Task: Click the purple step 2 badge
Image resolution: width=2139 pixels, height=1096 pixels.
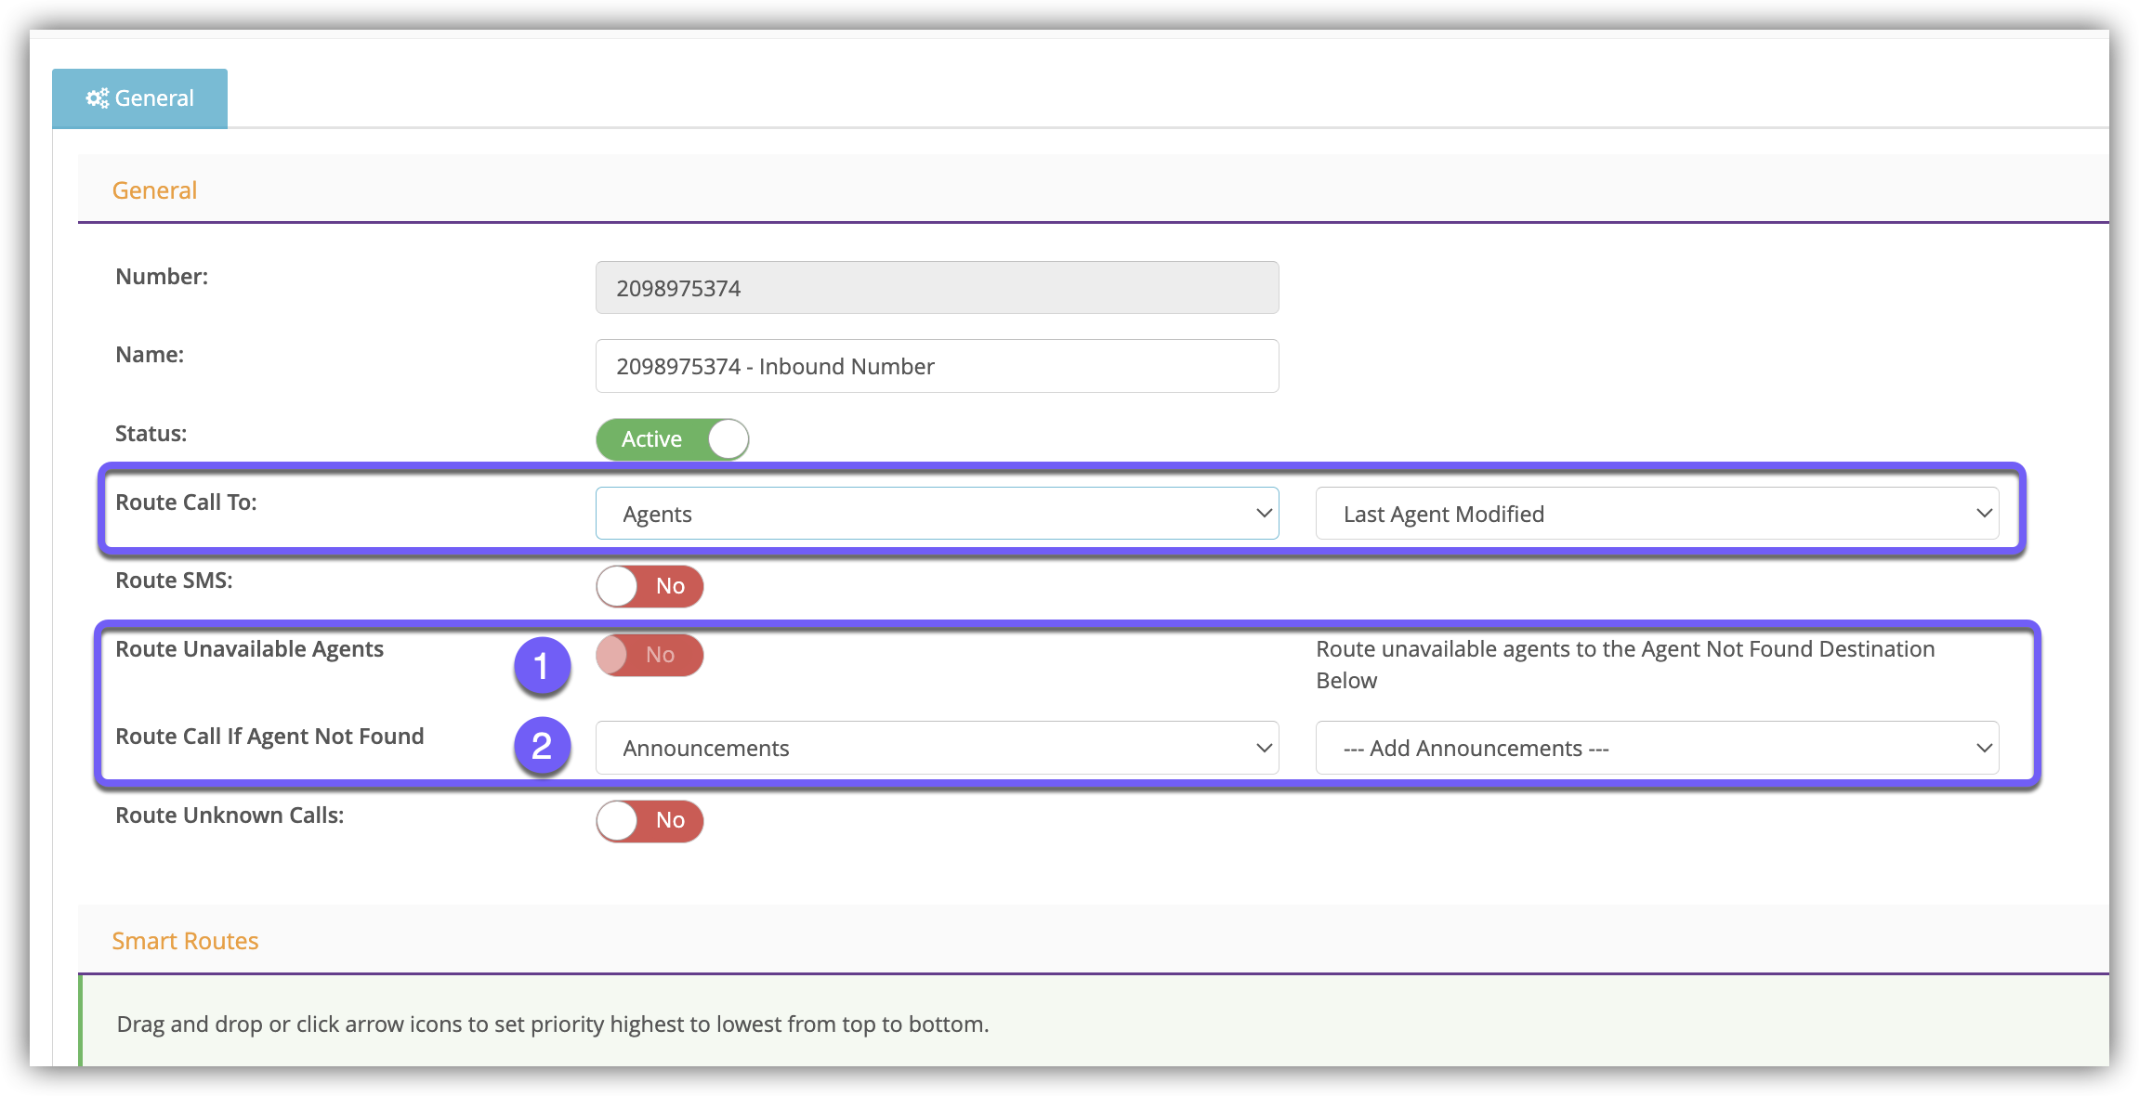Action: click(542, 746)
